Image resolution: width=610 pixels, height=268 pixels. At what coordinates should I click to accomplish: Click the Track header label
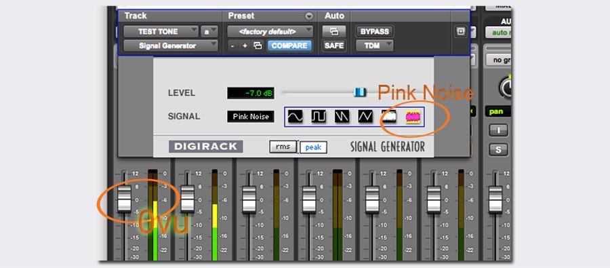pyautogui.click(x=136, y=16)
